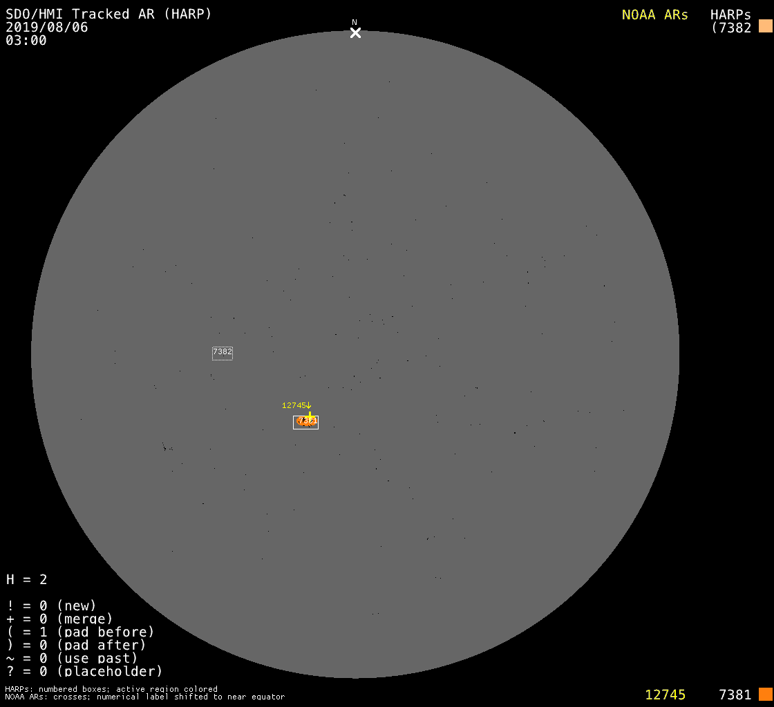Click 7381 in the bottom legend

tap(735, 695)
